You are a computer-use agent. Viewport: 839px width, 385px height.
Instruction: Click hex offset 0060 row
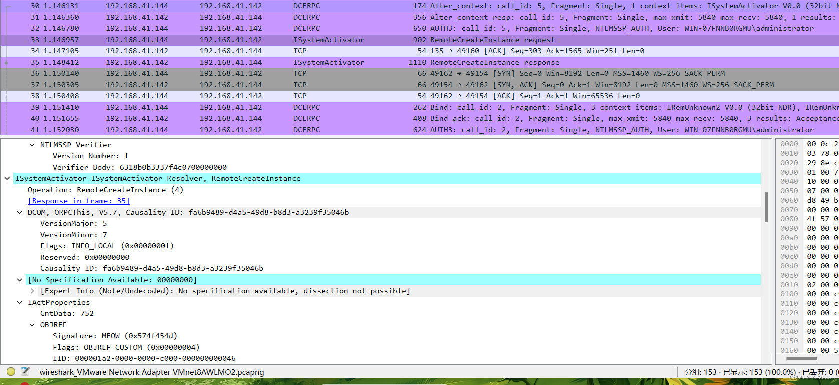click(809, 200)
